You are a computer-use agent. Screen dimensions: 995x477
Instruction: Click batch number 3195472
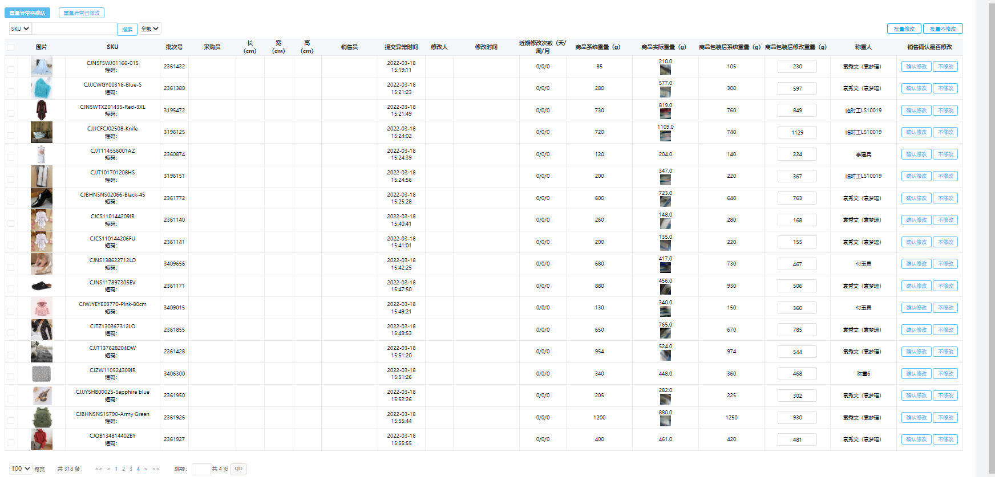pyautogui.click(x=174, y=111)
